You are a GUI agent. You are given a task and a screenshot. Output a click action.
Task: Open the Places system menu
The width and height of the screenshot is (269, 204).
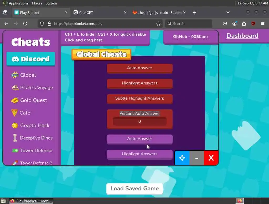pos(37,3)
